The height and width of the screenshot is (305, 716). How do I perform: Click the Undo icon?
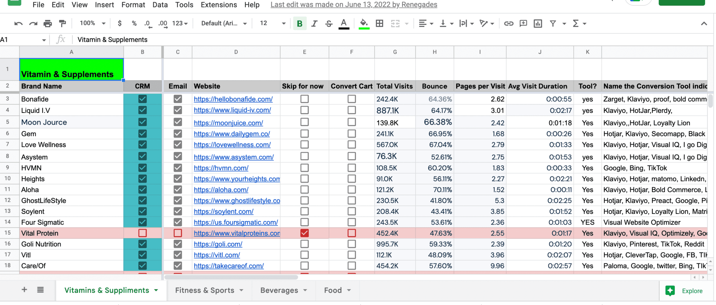click(18, 23)
